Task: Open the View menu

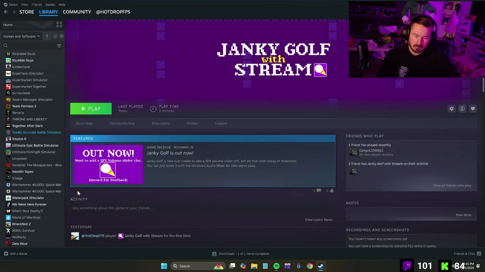Action: coord(25,5)
